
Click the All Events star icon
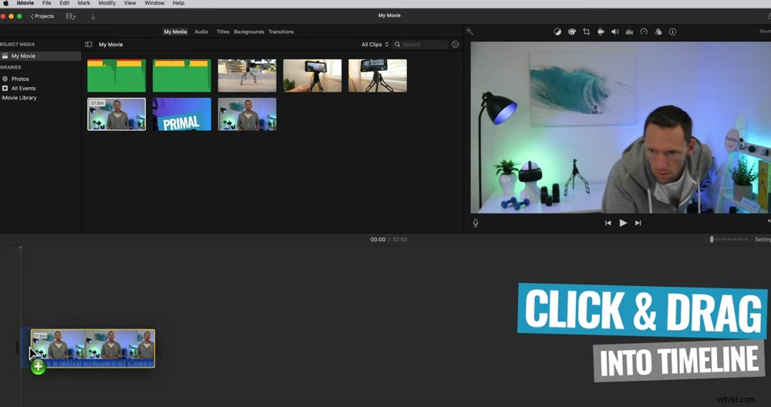click(x=5, y=88)
